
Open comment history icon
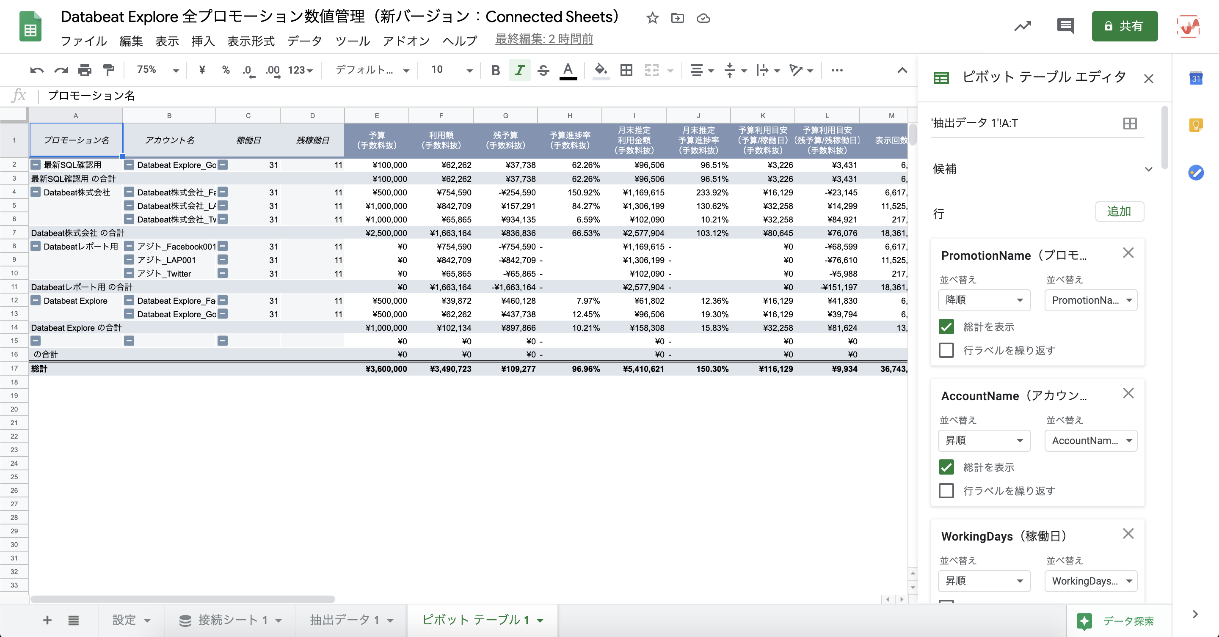(1065, 26)
